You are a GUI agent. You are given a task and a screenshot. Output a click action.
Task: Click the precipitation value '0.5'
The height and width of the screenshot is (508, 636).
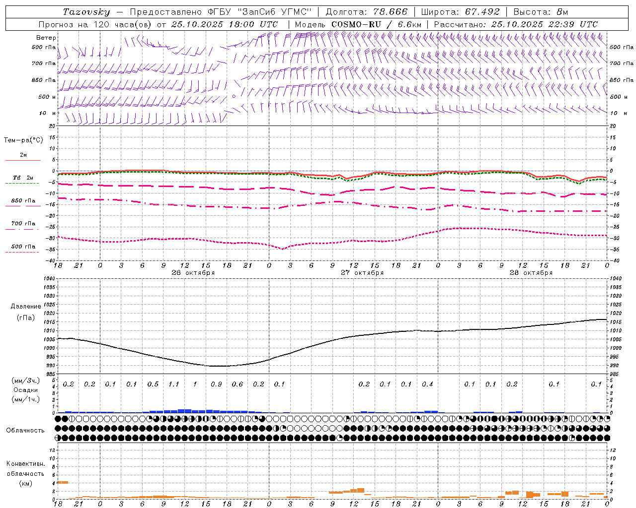coord(153,384)
